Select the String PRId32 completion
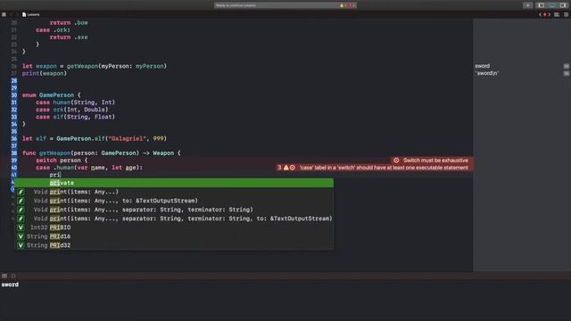This screenshot has height=321, width=571. 174,245
